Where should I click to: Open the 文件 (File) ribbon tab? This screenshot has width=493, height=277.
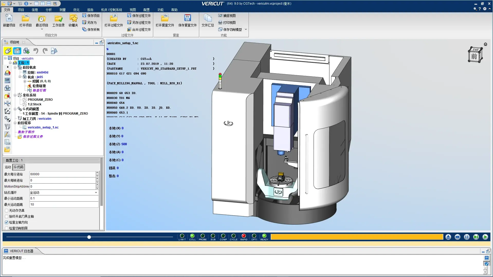click(7, 10)
